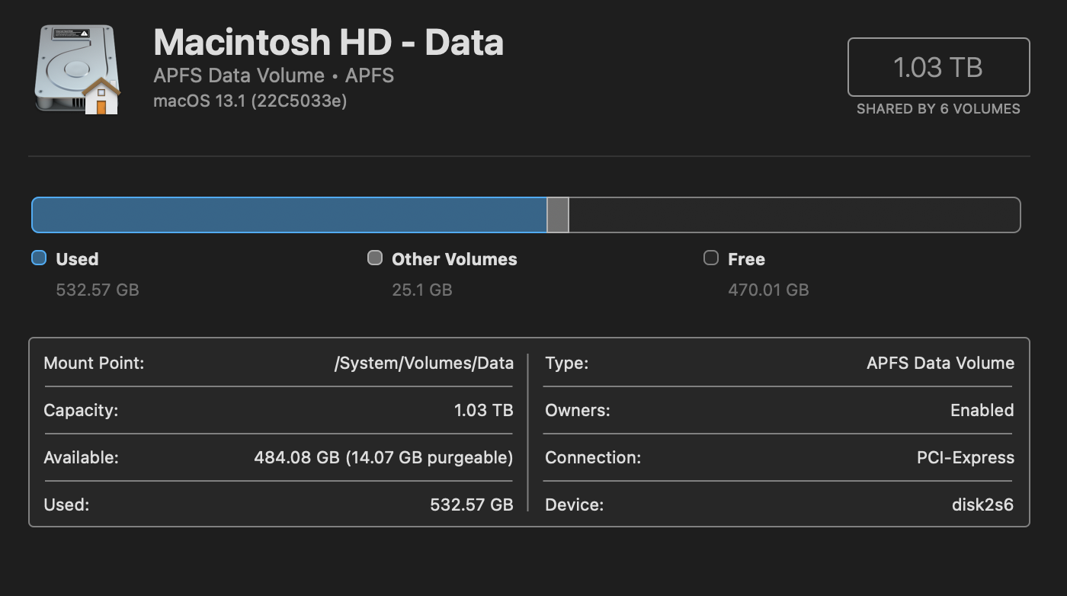Click the PCI-Express connection value
Screen dimensions: 1067x596
tap(966, 457)
